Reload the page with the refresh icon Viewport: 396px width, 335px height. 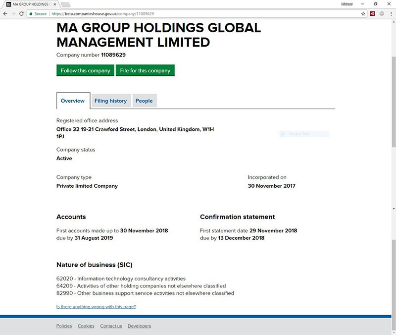click(21, 14)
